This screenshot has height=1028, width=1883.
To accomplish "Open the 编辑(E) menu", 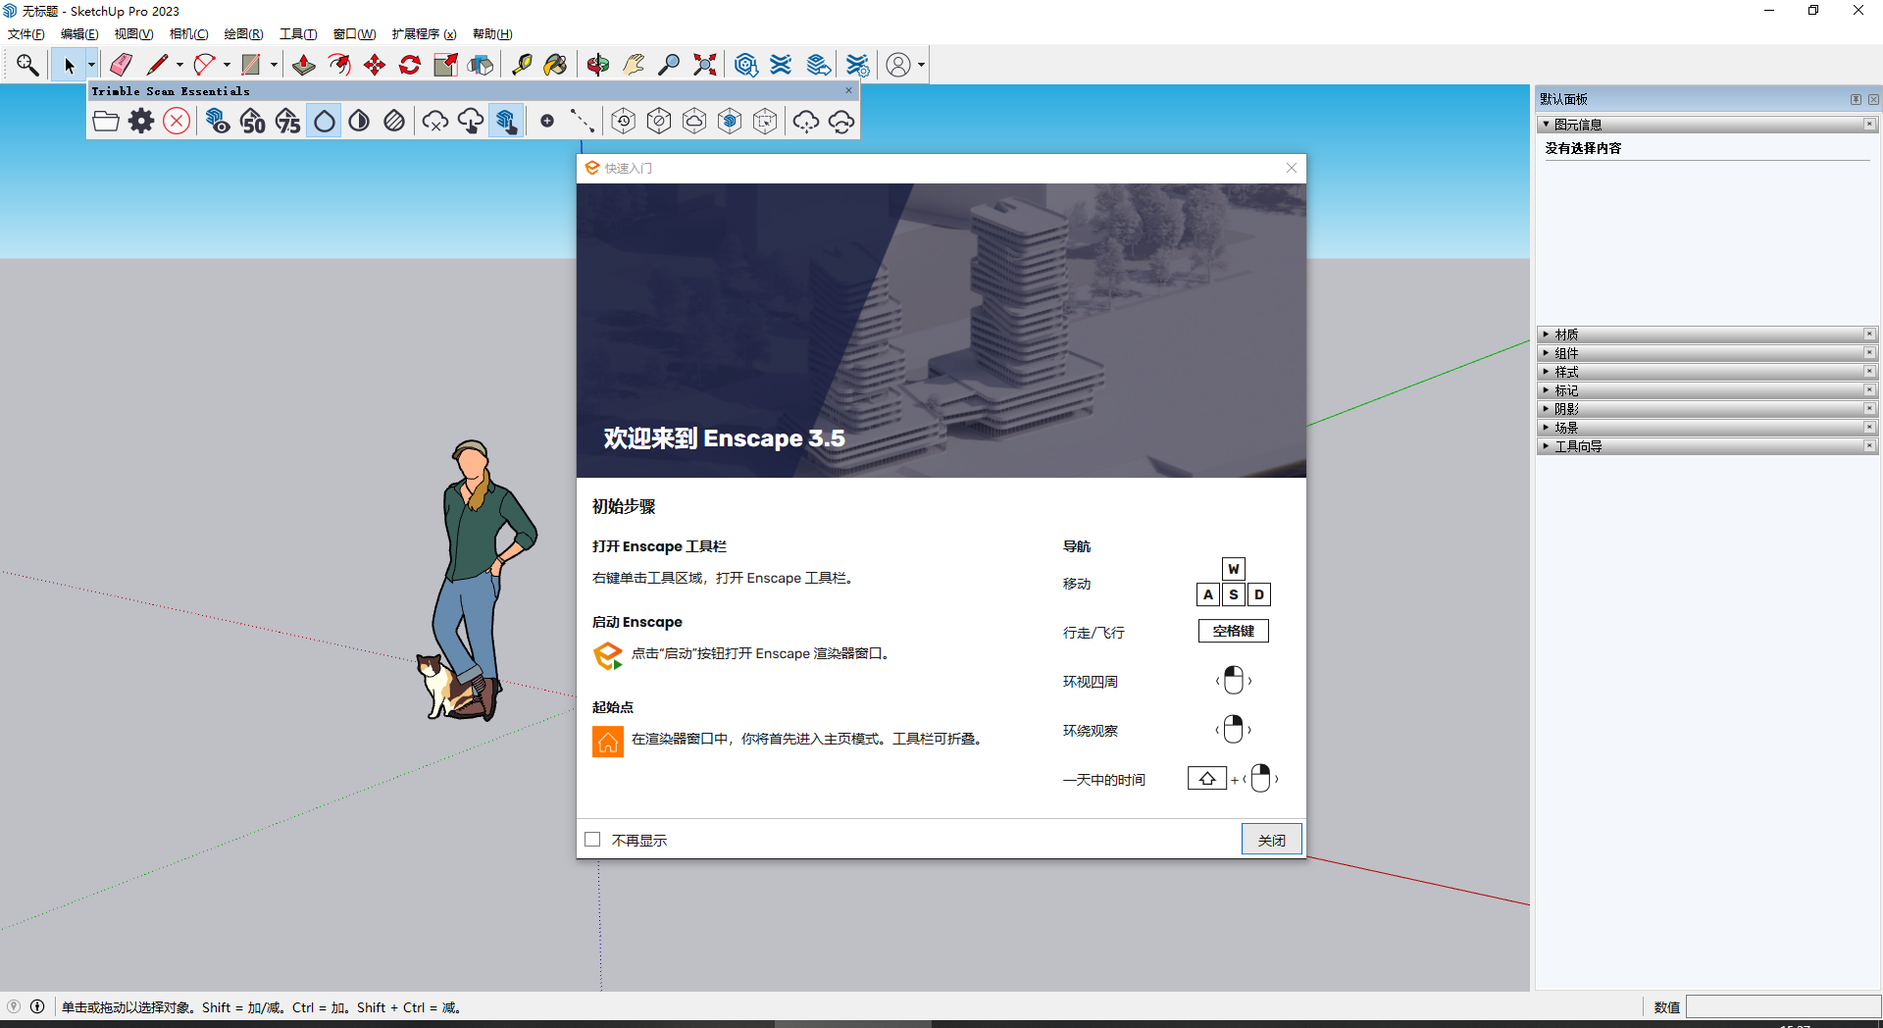I will (79, 34).
